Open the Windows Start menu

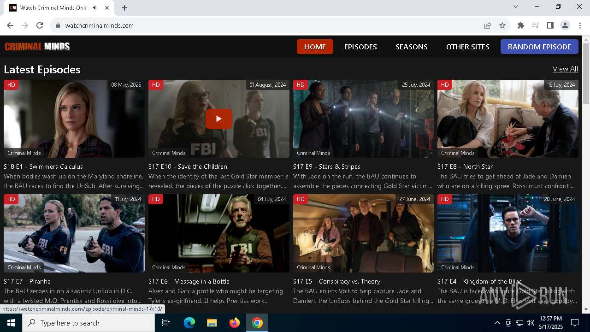11,323
